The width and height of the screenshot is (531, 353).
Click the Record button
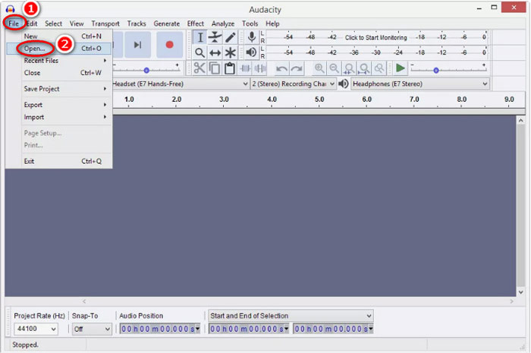coord(169,45)
